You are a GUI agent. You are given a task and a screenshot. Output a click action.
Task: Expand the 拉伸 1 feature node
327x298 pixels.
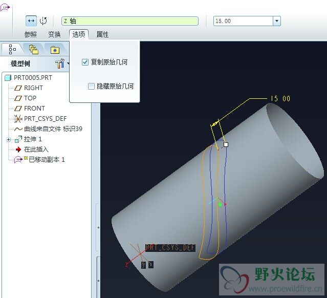[8, 139]
